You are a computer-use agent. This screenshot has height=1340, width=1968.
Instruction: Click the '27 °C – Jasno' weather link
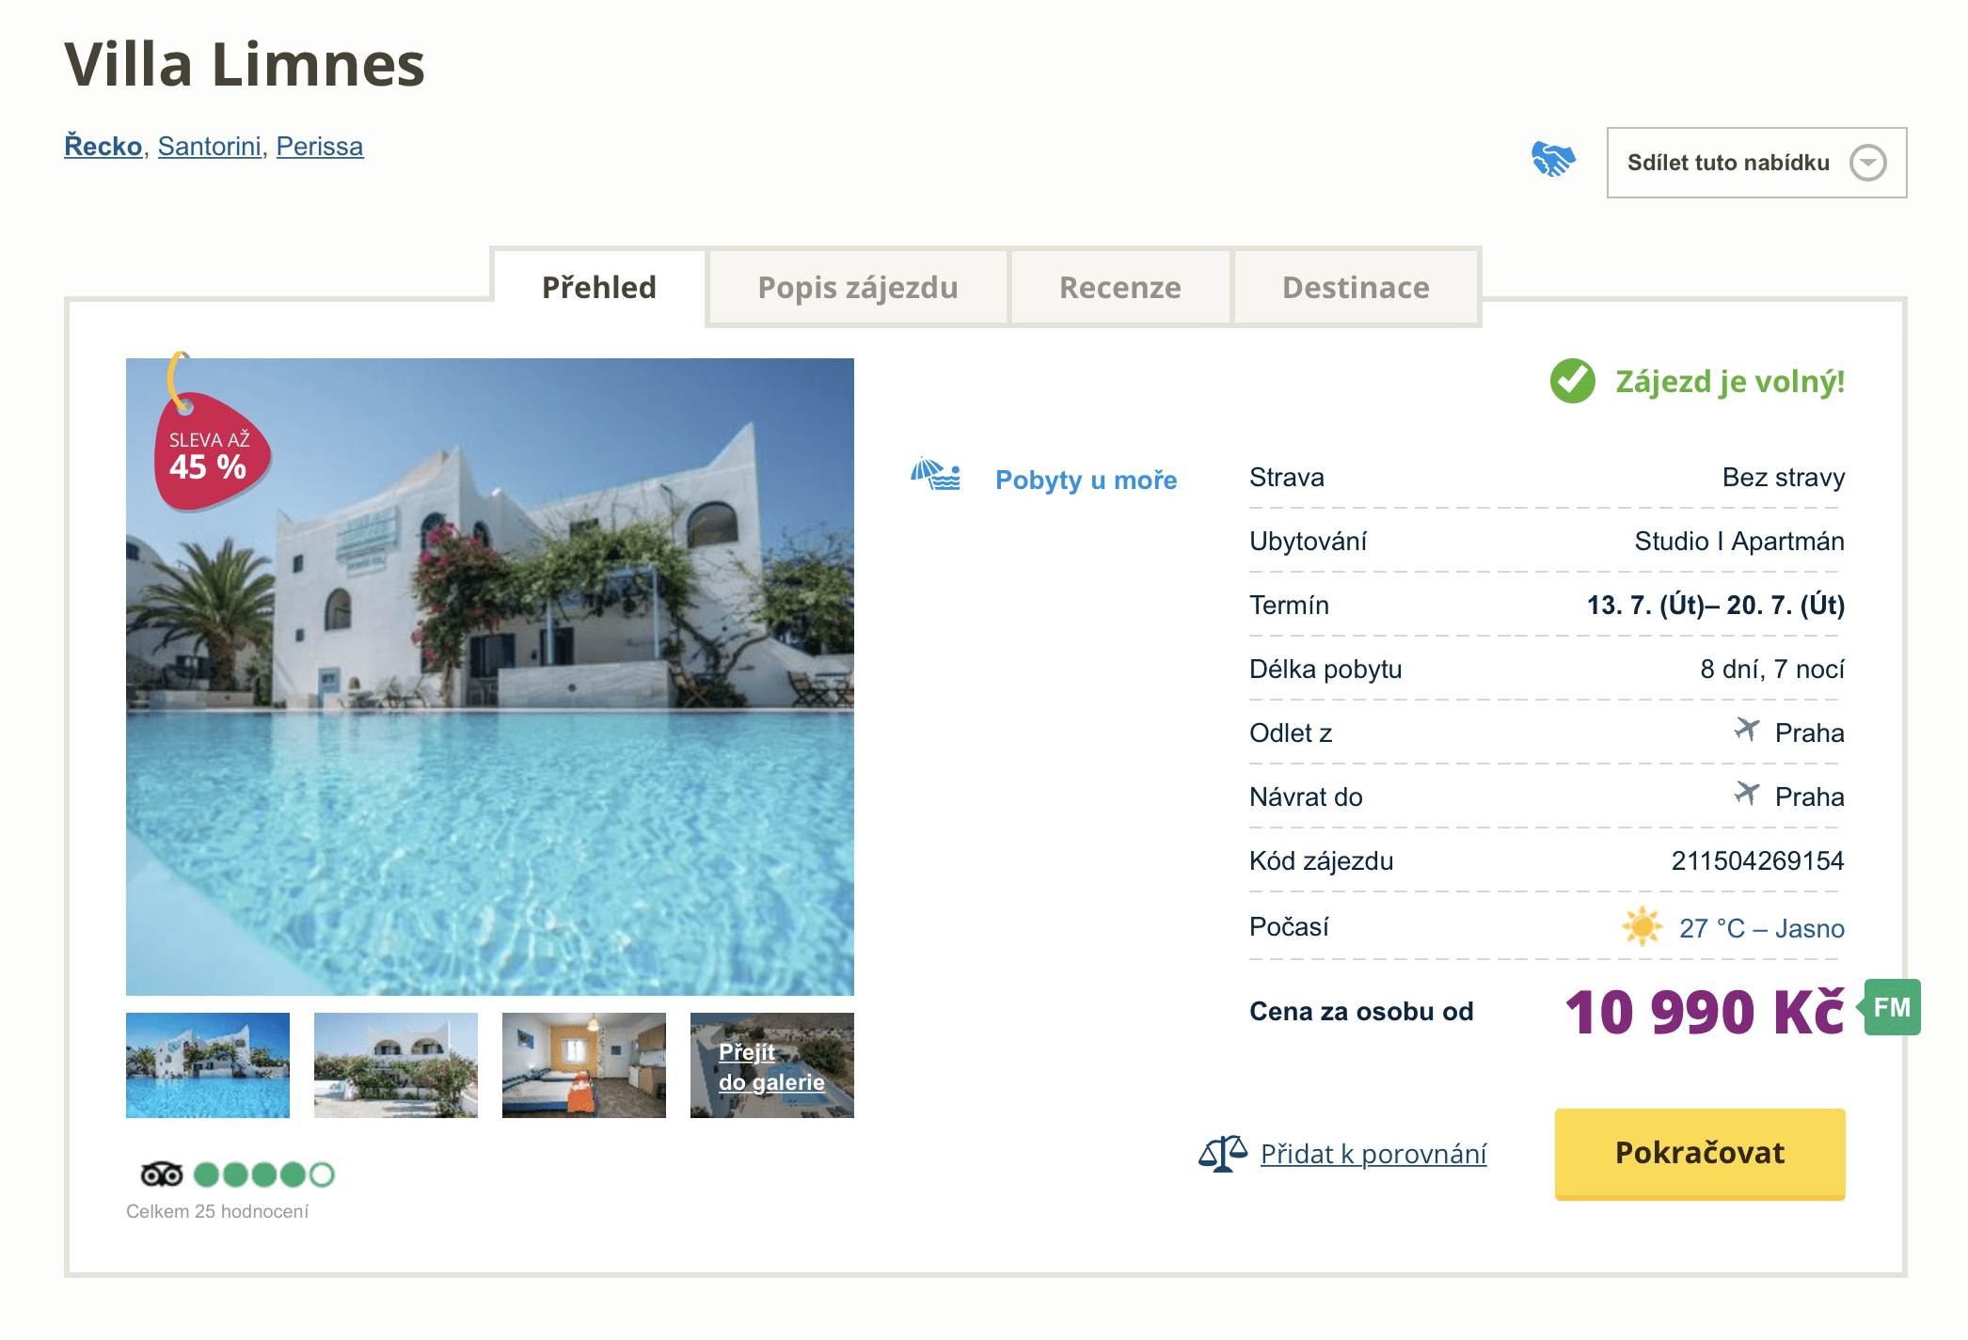coord(1761,928)
